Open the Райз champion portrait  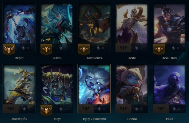point(169,84)
